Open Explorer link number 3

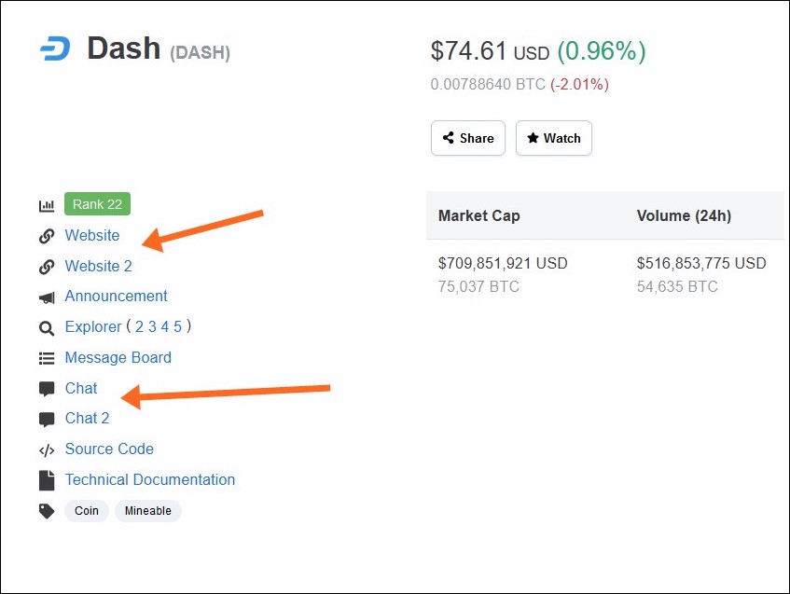click(152, 327)
